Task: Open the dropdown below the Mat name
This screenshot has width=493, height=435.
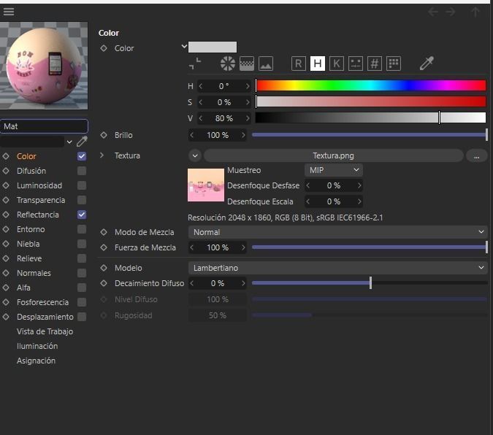Action: (69, 142)
